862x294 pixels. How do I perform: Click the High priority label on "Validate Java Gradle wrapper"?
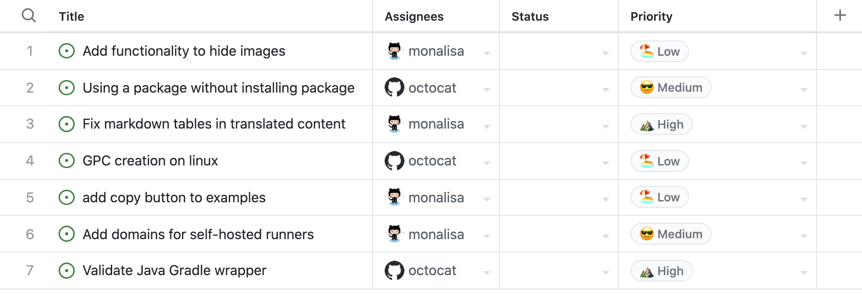(x=661, y=271)
